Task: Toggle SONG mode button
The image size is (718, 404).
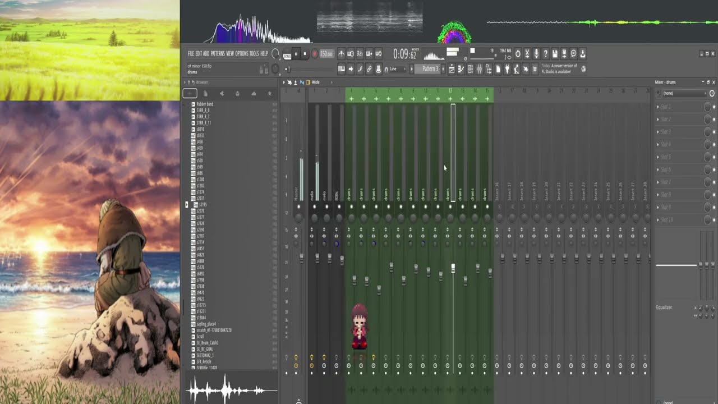Action: (287, 56)
